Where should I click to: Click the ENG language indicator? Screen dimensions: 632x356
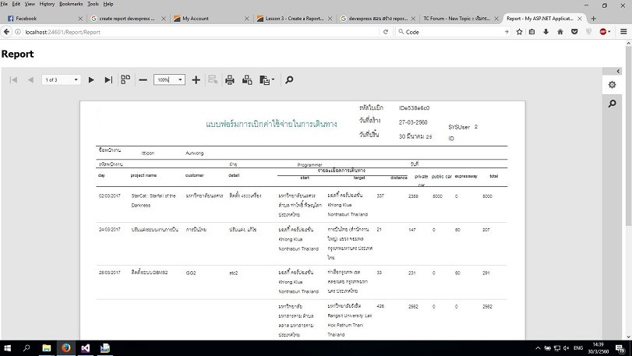[x=578, y=348]
